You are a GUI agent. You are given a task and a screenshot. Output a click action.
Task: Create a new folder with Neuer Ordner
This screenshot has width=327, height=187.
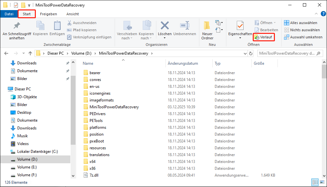[207, 30]
